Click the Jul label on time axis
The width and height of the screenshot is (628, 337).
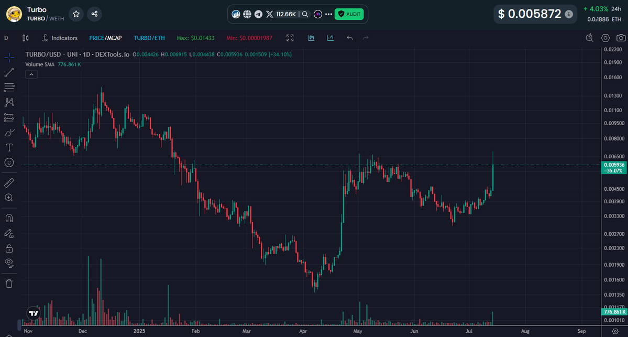point(469,331)
